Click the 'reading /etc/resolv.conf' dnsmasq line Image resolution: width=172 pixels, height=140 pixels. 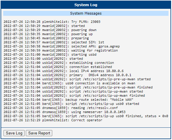click(61, 108)
